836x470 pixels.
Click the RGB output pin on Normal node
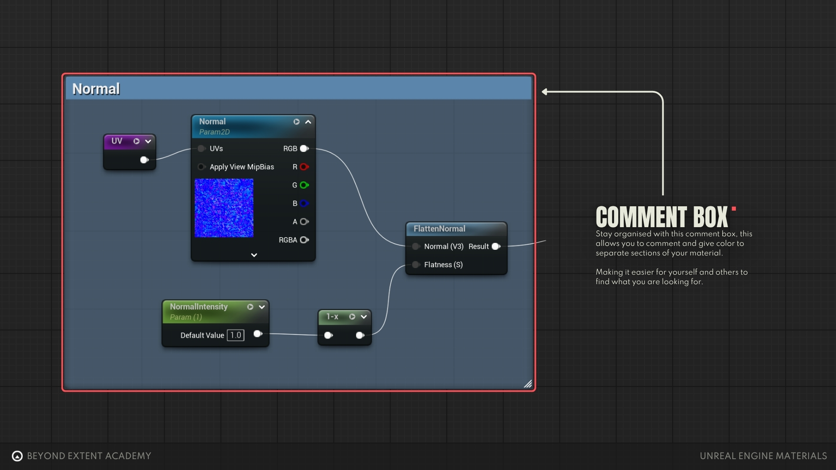(x=304, y=149)
